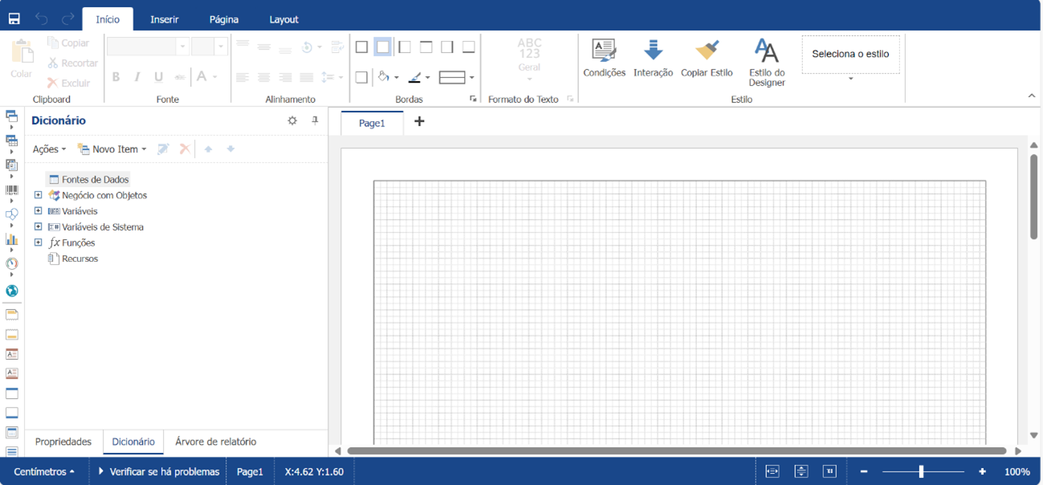Open Estilo do Designer
This screenshot has height=485, width=1043.
click(x=767, y=63)
